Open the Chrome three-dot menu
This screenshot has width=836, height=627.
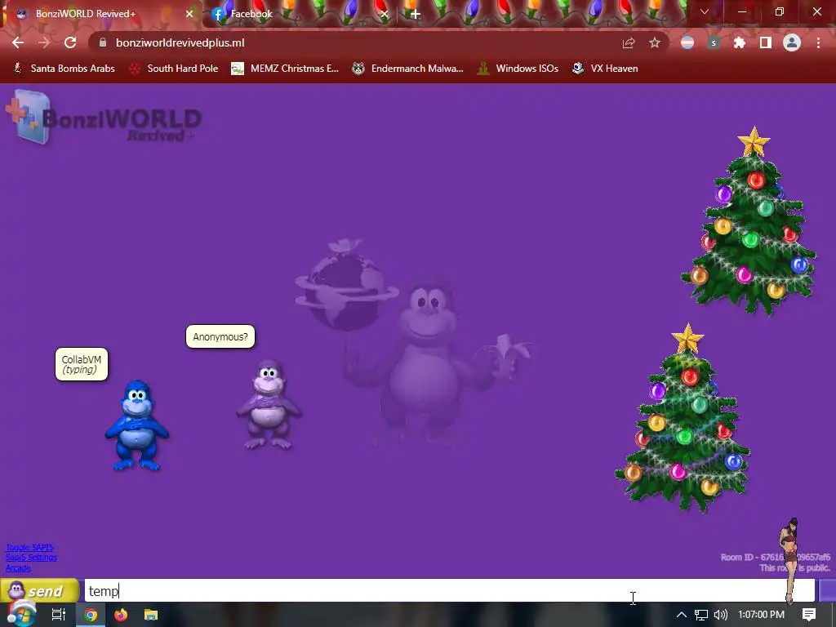[x=818, y=42]
